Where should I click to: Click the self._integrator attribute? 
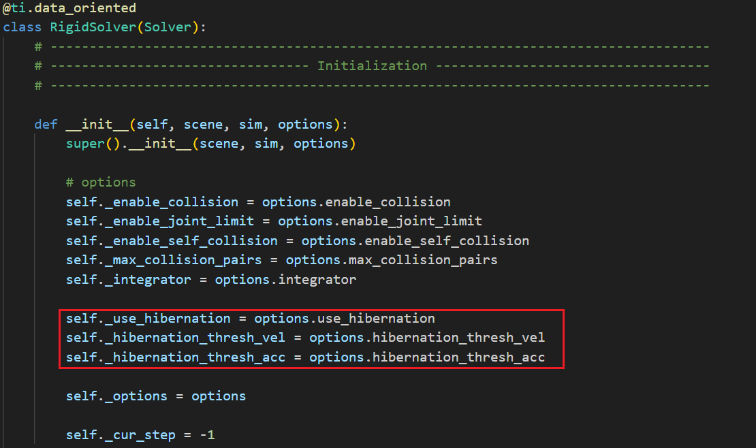click(129, 280)
